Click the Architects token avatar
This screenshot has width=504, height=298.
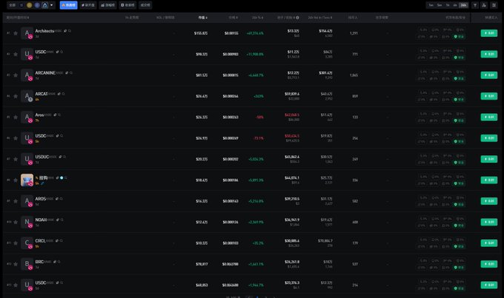[x=27, y=33]
